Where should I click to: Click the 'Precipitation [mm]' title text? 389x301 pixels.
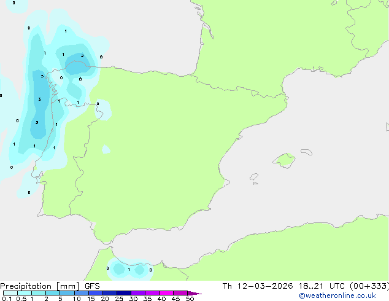(39, 286)
